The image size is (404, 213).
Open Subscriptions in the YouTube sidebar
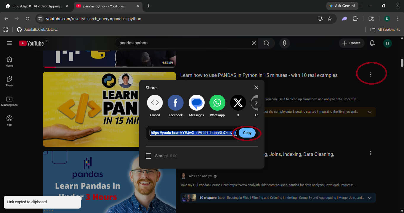point(9,101)
